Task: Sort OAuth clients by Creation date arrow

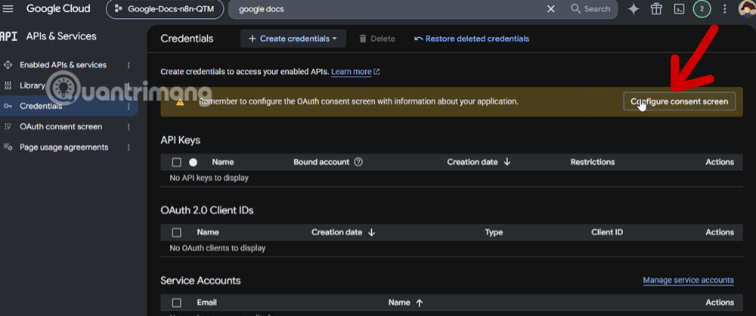Action: pyautogui.click(x=371, y=232)
